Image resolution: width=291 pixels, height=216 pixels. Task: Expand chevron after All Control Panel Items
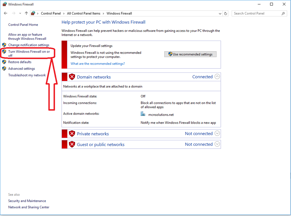(x=103, y=14)
